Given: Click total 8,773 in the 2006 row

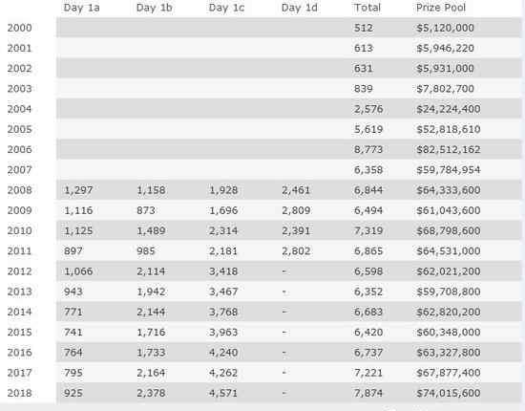Looking at the screenshot, I should 368,149.
